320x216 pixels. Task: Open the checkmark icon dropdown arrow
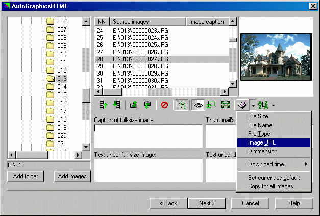tap(253, 105)
